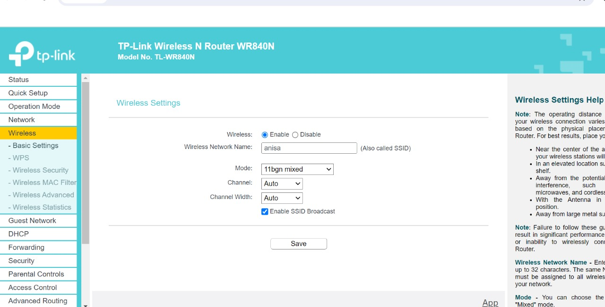Click the Model No. TL-WR840N text
Viewport: 605px width, 307px height.
[x=156, y=57]
